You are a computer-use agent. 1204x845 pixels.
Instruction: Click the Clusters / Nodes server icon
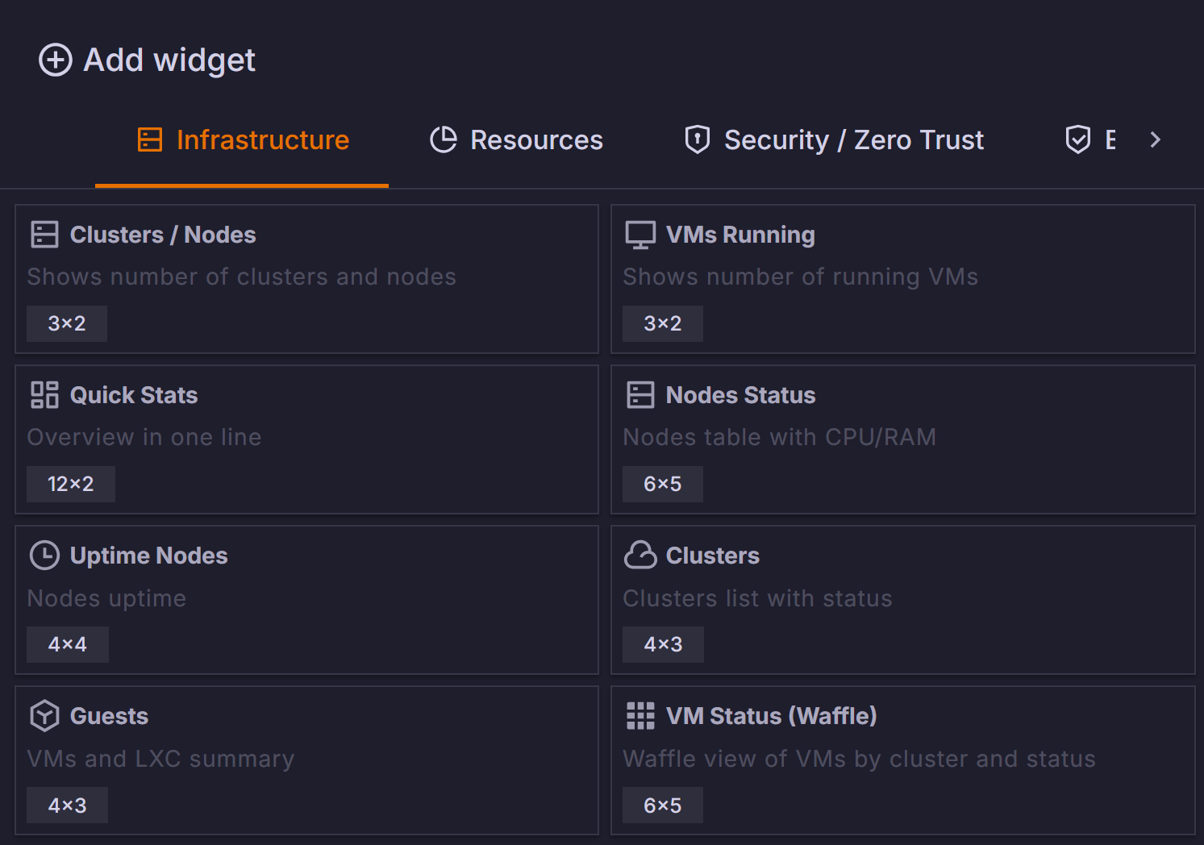tap(44, 235)
